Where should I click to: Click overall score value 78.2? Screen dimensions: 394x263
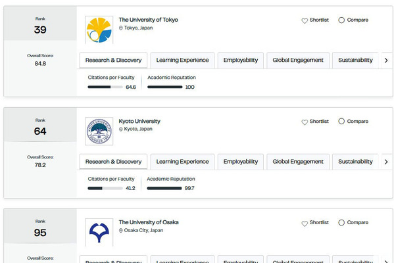coord(40,165)
